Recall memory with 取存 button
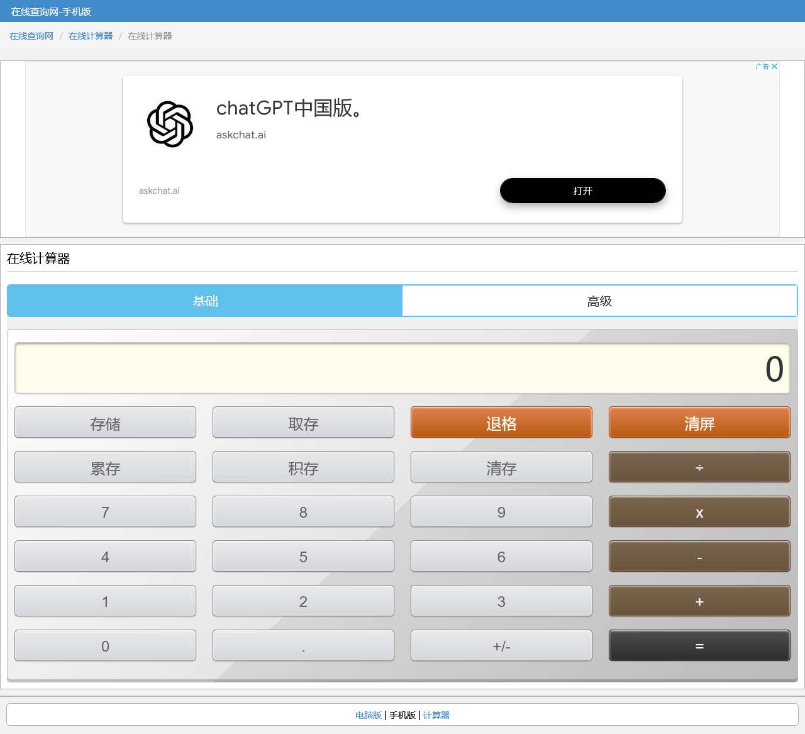 pyautogui.click(x=303, y=422)
